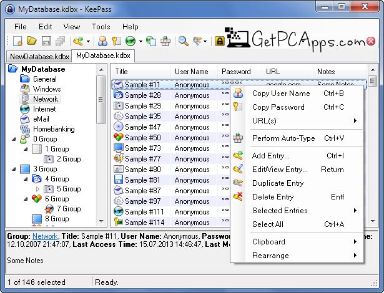This screenshot has width=384, height=293.
Task: Select the MyDatabase root tree node
Action: tap(43, 69)
